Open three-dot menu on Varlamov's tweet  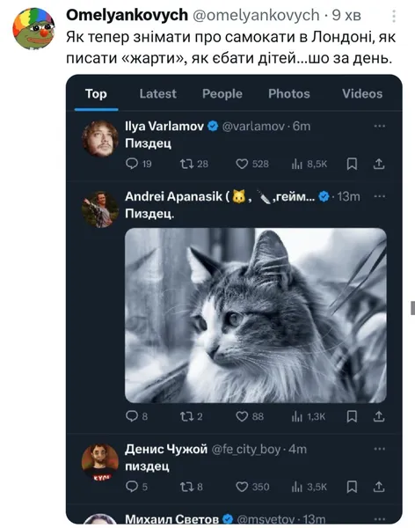(x=379, y=126)
